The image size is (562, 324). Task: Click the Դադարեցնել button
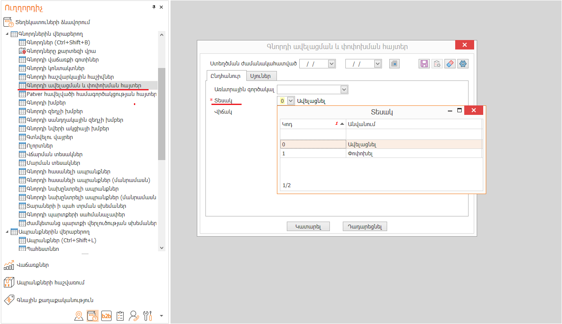pos(365,226)
